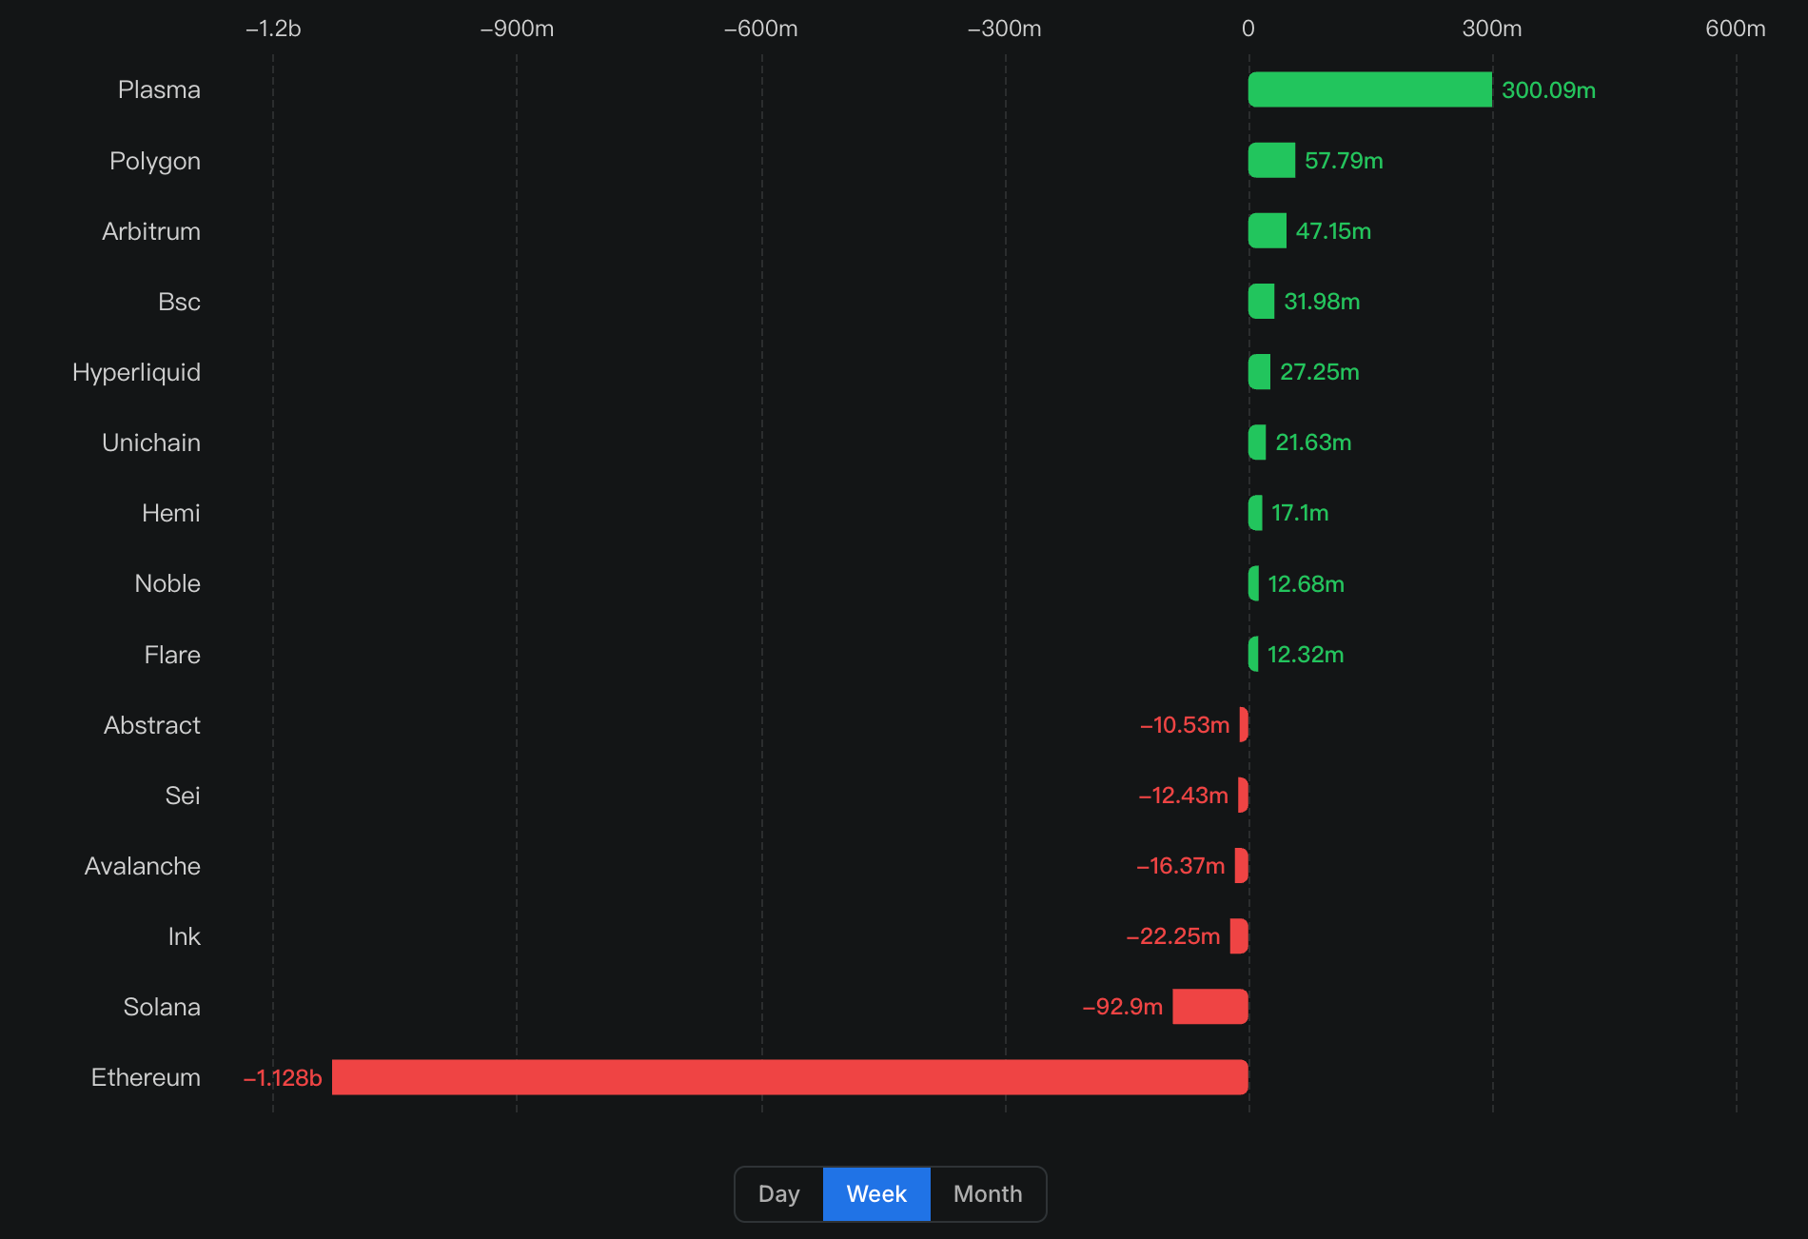1808x1239 pixels.
Task: Click the 57.79m value label
Action: pyautogui.click(x=1344, y=160)
